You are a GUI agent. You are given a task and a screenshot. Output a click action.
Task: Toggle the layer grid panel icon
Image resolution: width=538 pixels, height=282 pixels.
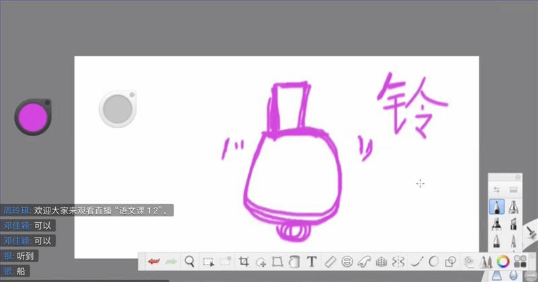tap(520, 261)
